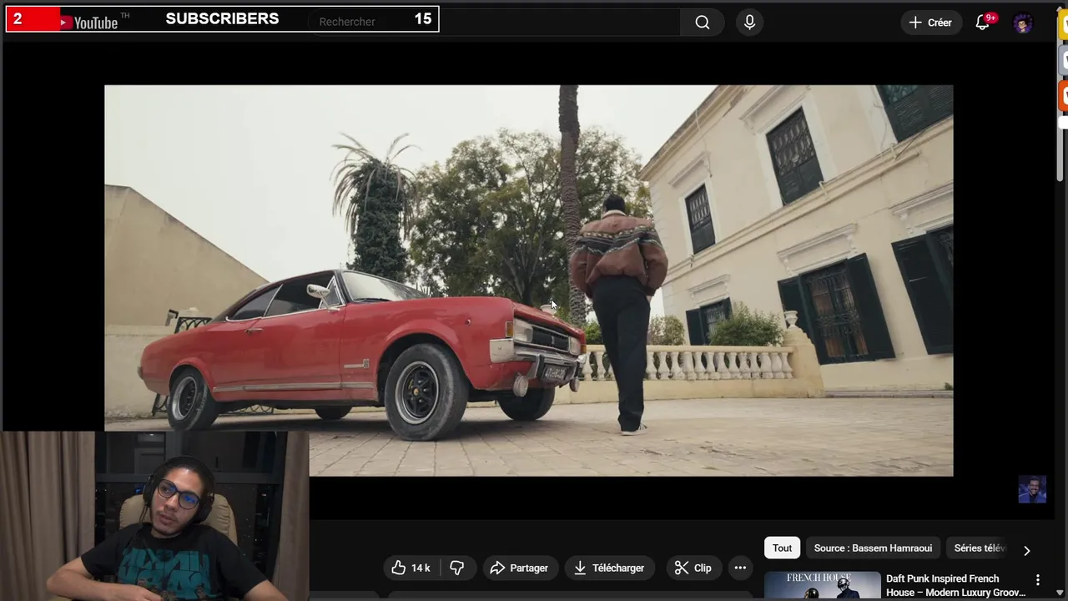This screenshot has height=601, width=1068.
Task: Click the magnifier search button
Action: click(x=703, y=23)
